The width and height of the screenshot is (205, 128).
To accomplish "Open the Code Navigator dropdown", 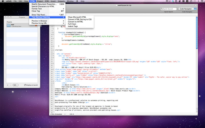I will (x=187, y=9).
